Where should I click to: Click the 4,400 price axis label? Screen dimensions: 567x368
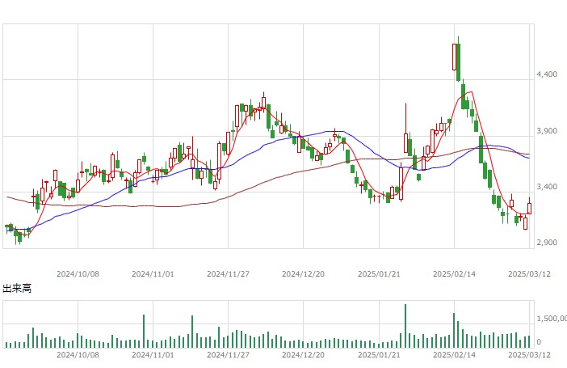(547, 74)
